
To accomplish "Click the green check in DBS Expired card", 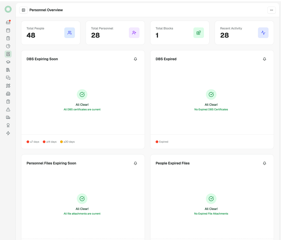I will pos(211,94).
